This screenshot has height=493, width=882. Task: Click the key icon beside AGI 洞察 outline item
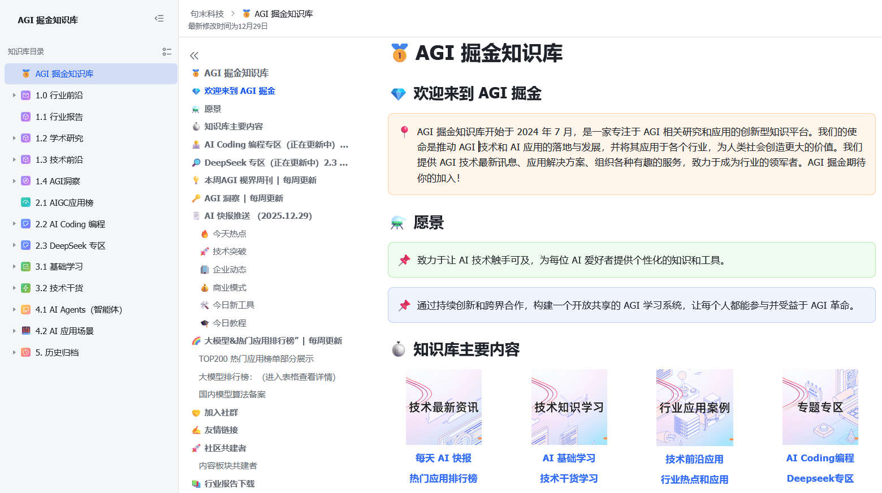(x=196, y=198)
